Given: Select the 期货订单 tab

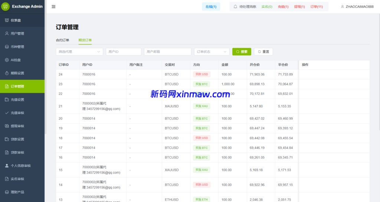Looking at the screenshot, I should (85, 40).
